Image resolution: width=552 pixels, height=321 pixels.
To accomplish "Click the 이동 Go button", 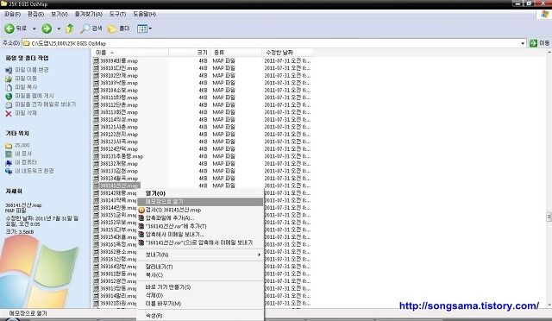I will 539,43.
